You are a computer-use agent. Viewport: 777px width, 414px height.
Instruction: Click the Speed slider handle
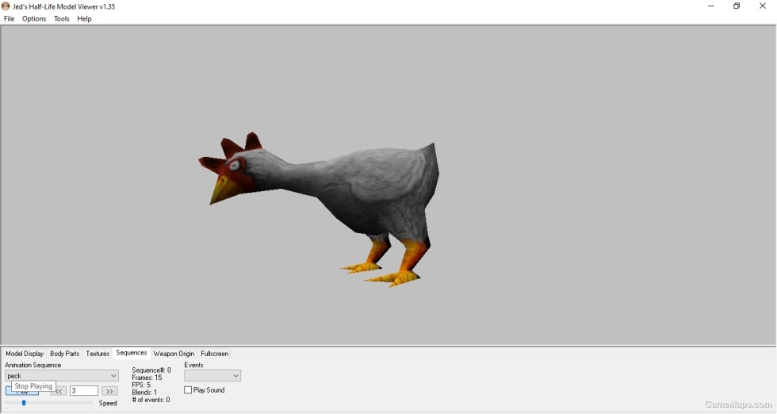tap(23, 403)
